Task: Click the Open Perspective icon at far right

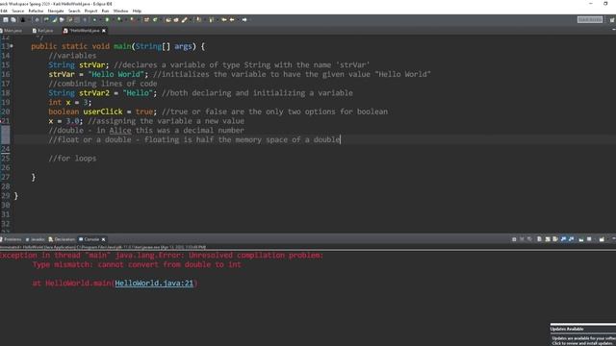Action: click(x=612, y=19)
